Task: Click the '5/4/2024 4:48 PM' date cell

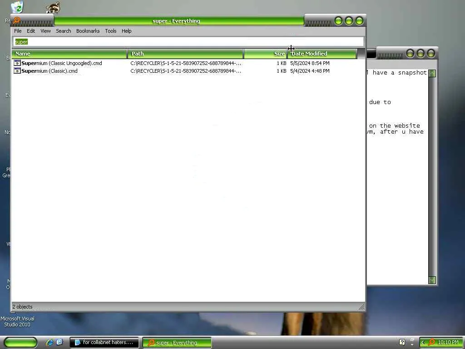Action: (x=310, y=71)
